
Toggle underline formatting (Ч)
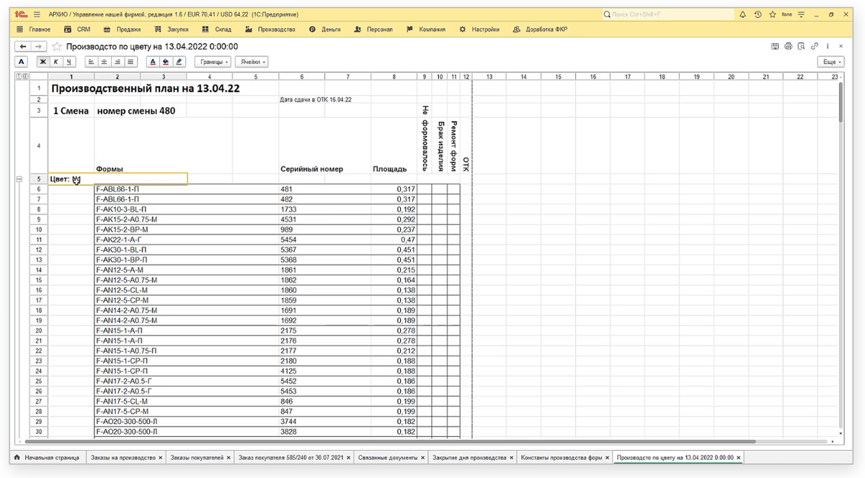[68, 62]
